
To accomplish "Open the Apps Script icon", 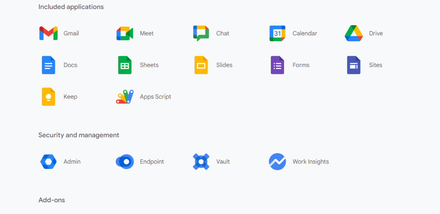I will coord(124,96).
